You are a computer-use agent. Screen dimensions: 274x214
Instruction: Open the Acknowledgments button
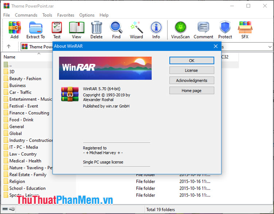tap(192, 80)
